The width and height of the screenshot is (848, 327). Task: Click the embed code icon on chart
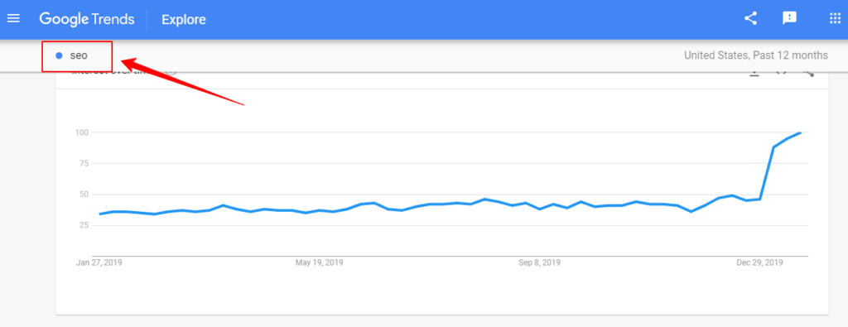point(781,74)
